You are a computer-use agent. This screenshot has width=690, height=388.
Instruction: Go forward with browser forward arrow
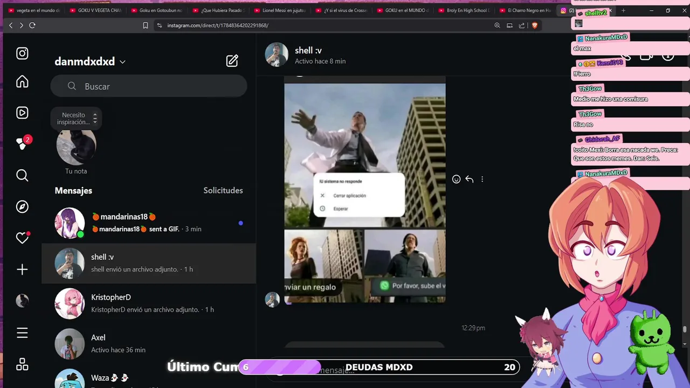(x=22, y=25)
